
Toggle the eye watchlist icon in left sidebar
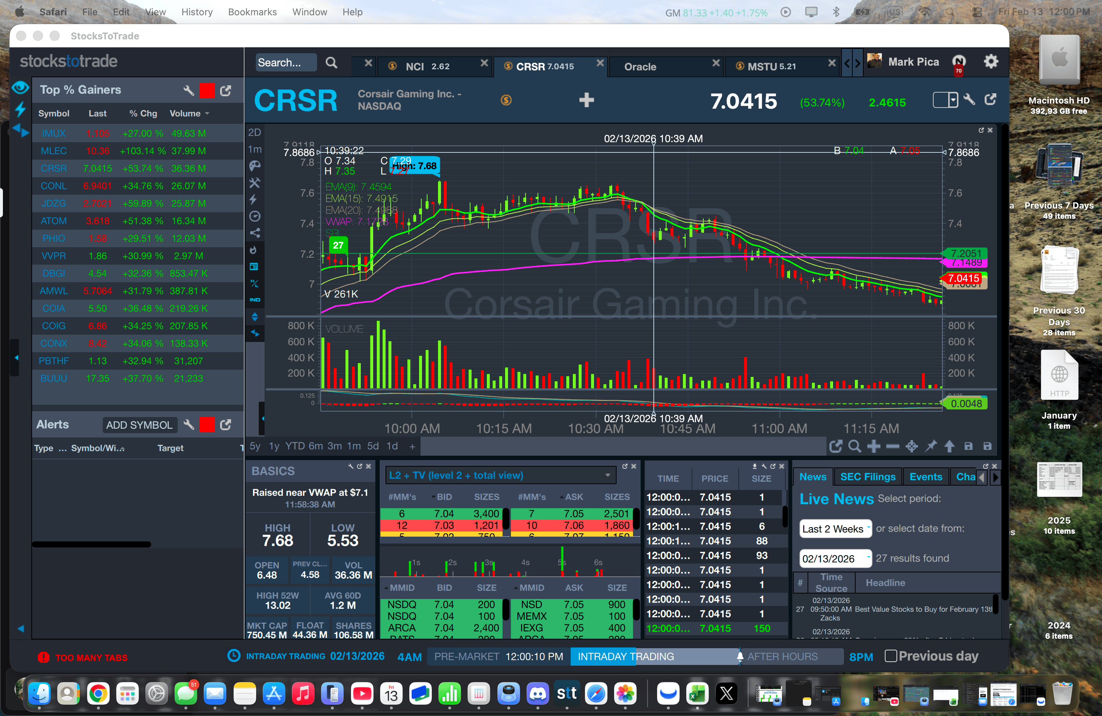coord(20,87)
